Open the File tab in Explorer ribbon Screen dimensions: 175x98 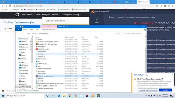(x=19, y=30)
